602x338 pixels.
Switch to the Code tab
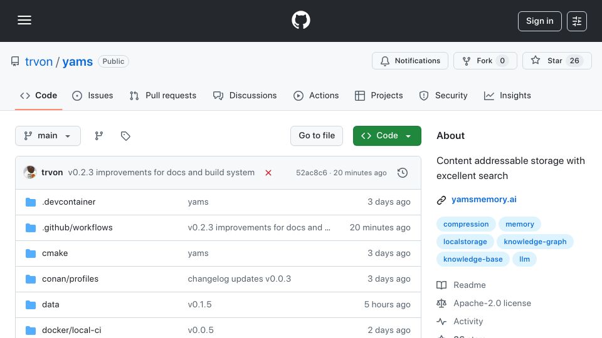click(38, 95)
